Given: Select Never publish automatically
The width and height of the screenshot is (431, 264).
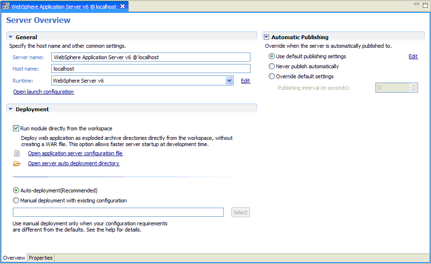Looking at the screenshot, I should [x=272, y=66].
